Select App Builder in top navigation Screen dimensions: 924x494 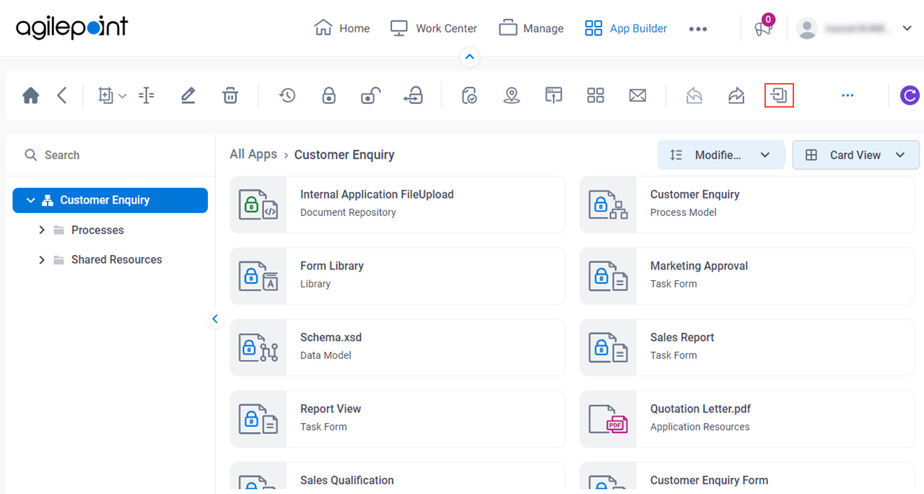pyautogui.click(x=626, y=28)
